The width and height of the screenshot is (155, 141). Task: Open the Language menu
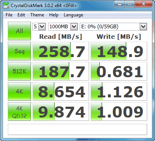click(x=73, y=15)
